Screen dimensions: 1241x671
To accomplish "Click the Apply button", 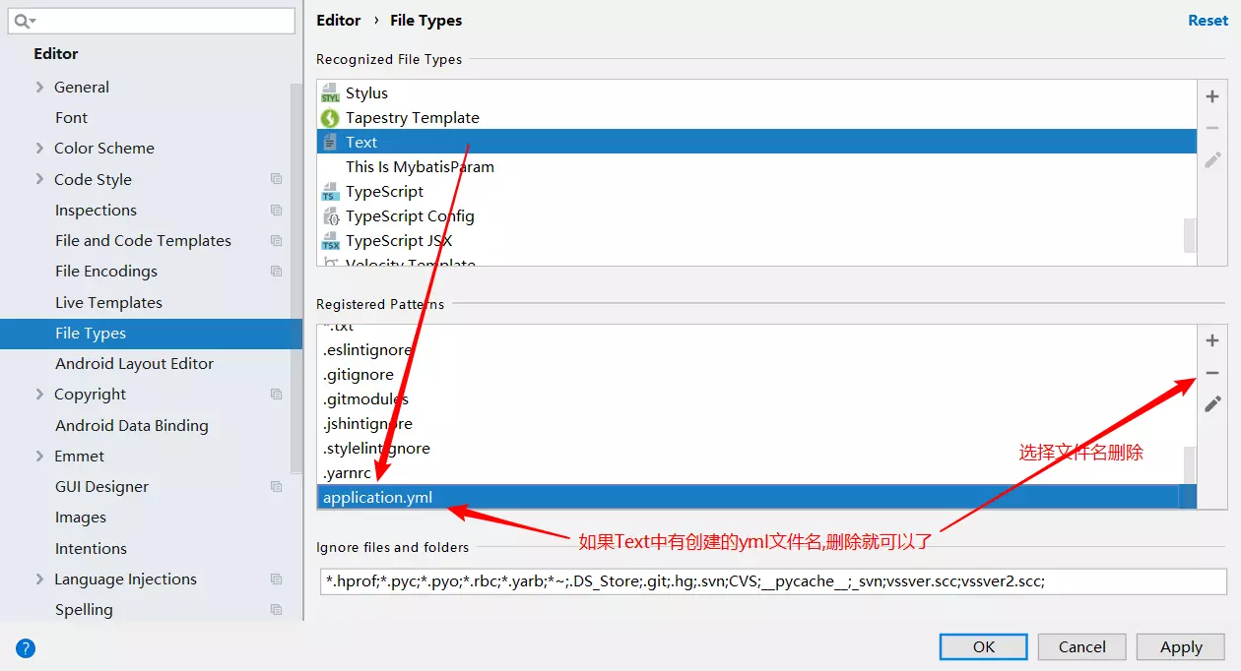I will 1181,646.
